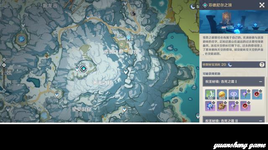Select the teleport waypoint left of the domain marker
Image resolution: width=268 pixels, height=150 pixels.
[x=77, y=69]
